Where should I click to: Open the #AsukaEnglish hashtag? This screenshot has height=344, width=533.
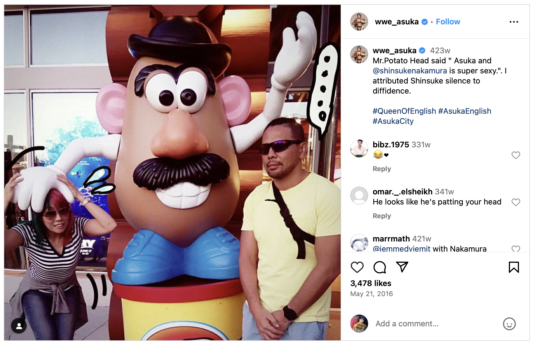pyautogui.click(x=464, y=111)
